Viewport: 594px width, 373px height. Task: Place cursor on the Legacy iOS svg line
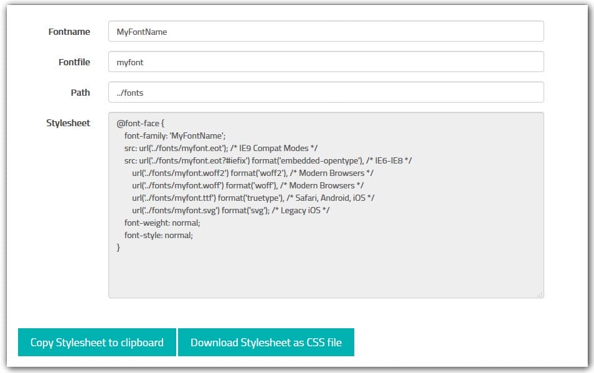click(230, 210)
